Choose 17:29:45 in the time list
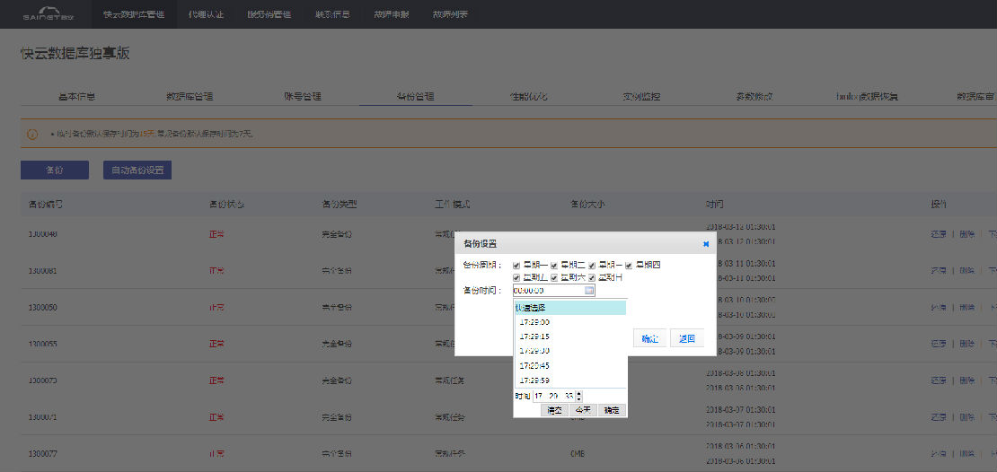 [534, 365]
